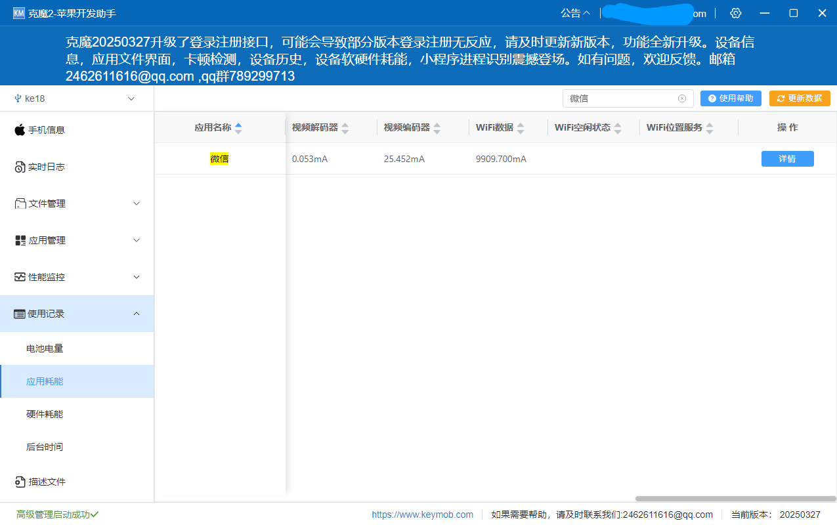Open the 硬件耗能 submenu item

coord(77,414)
